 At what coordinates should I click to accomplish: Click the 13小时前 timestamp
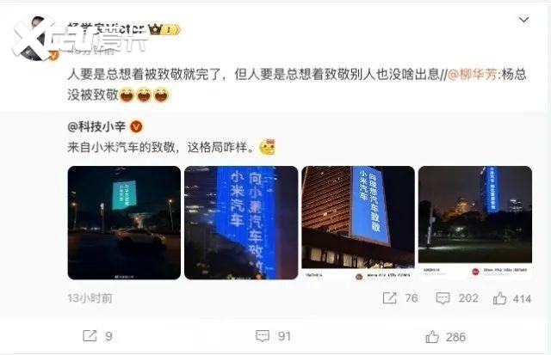90,298
